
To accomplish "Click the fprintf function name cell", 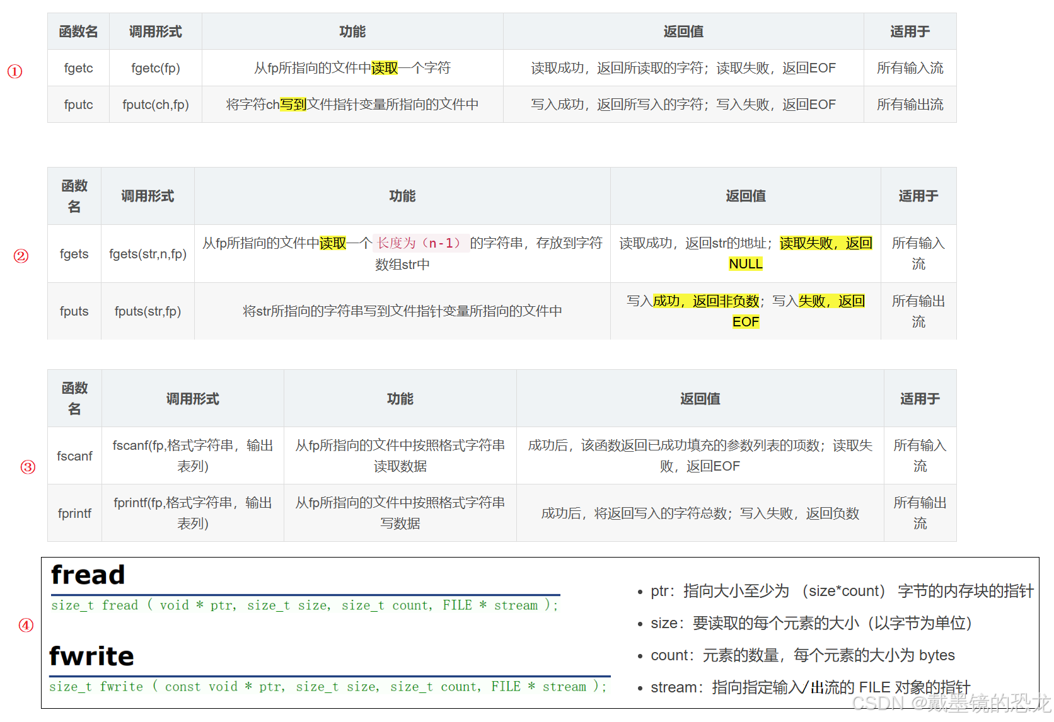I will pos(74,513).
